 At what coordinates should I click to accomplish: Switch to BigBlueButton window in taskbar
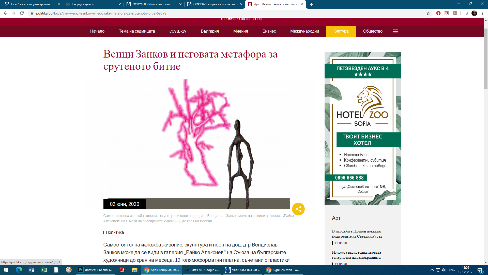[283, 270]
